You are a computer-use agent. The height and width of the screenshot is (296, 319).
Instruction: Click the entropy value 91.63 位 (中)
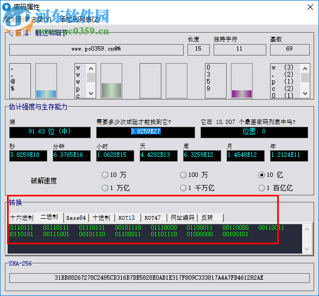[50, 132]
